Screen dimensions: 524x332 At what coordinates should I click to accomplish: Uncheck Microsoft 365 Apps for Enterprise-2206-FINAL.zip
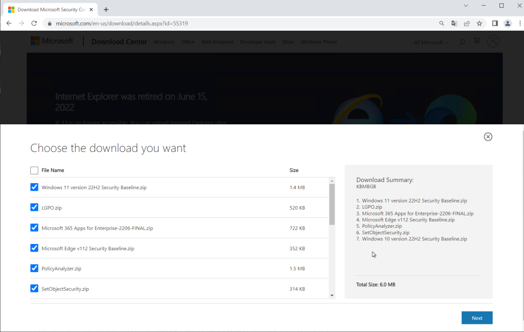pyautogui.click(x=34, y=228)
